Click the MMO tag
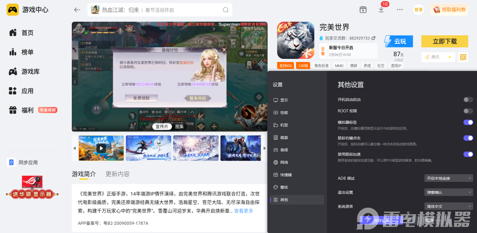Viewport: 477px width, 233px height. click(339, 66)
